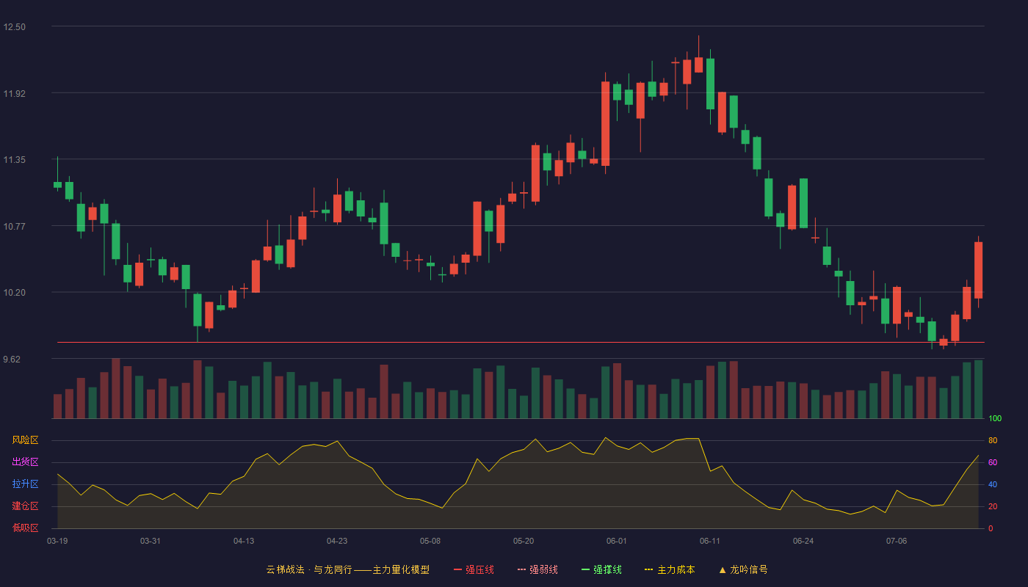Image resolution: width=1028 pixels, height=587 pixels.
Task: Click the pink dashed marker before 强弱线
Action: pyautogui.click(x=522, y=569)
